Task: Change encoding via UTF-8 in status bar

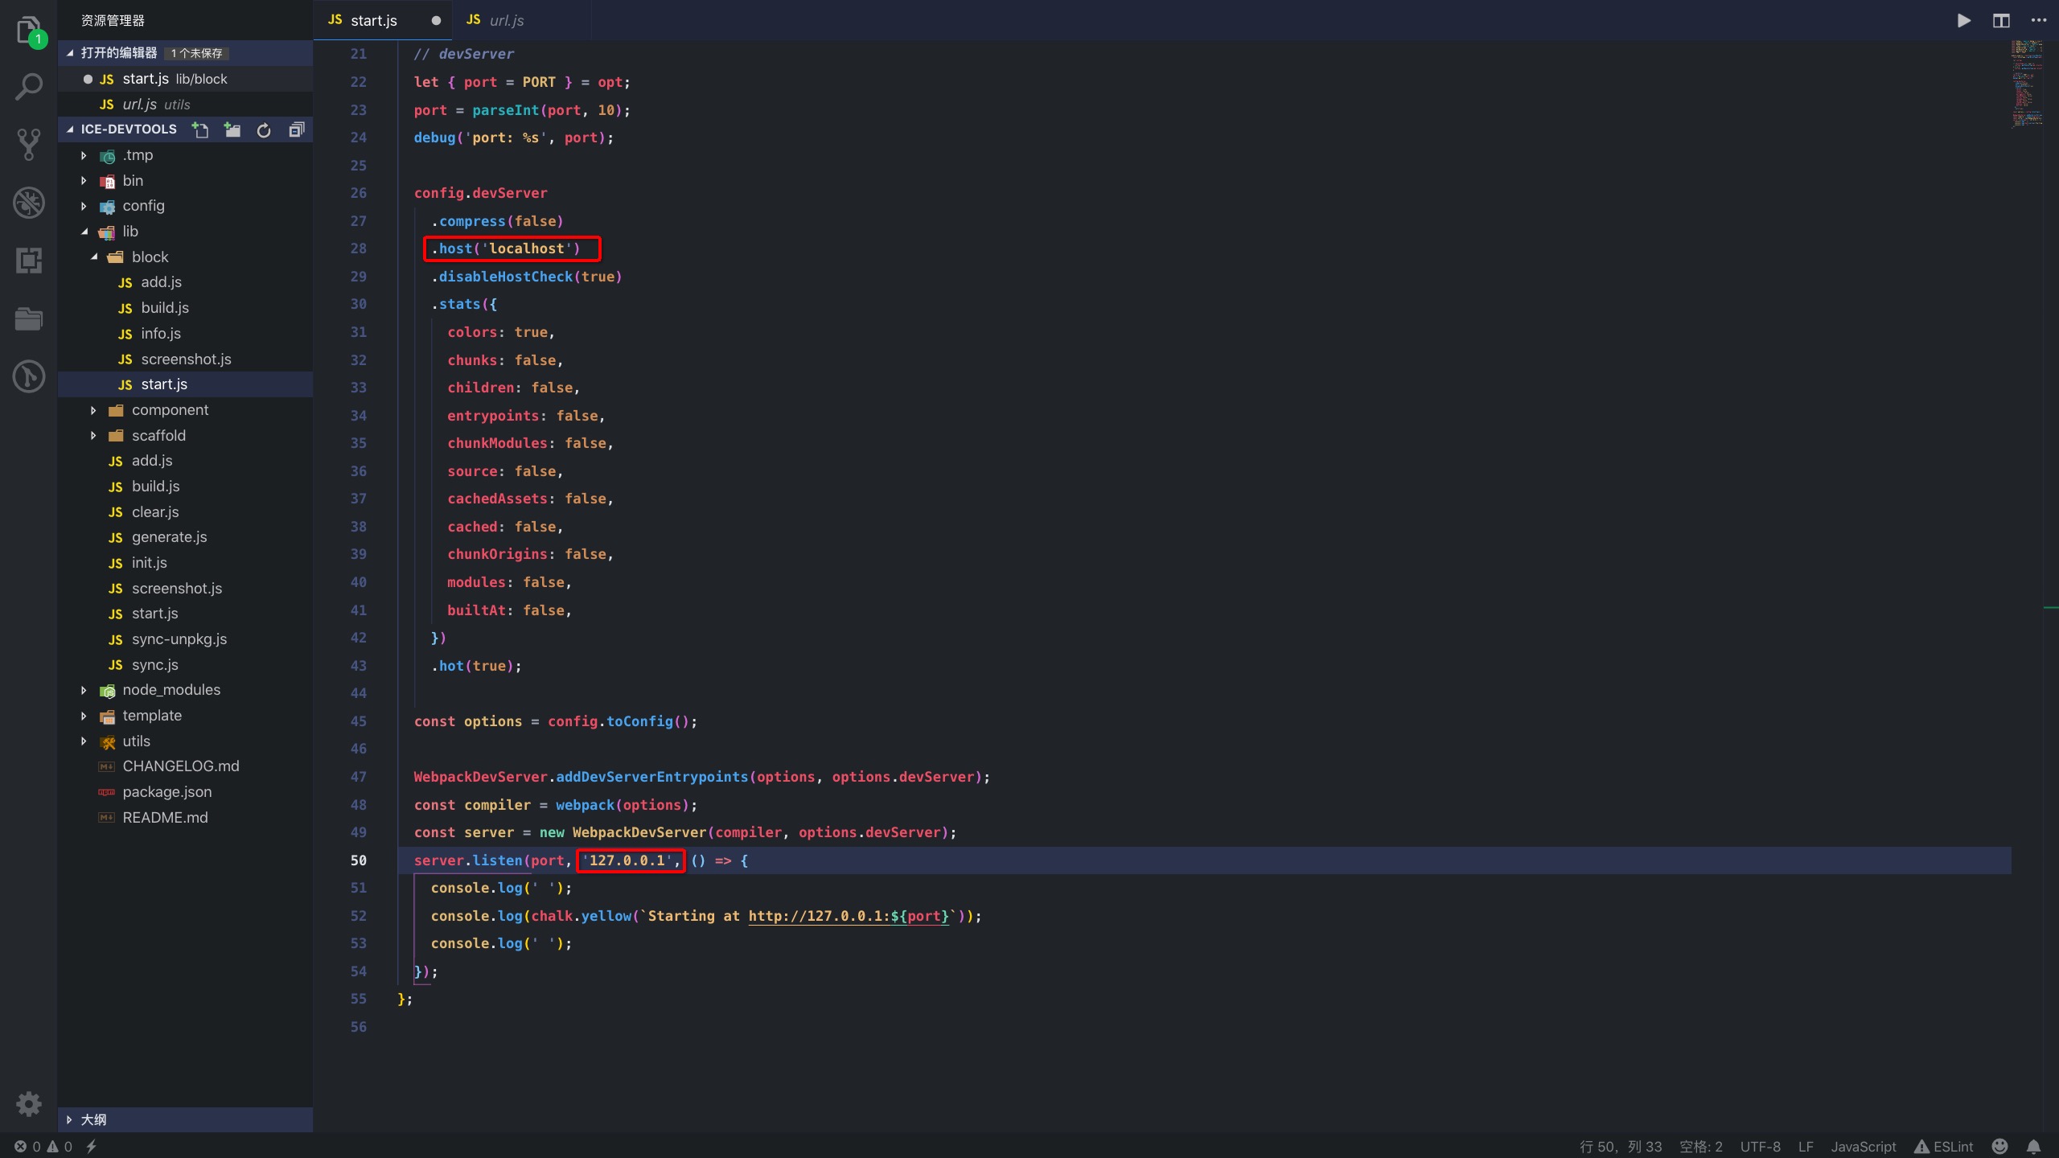Action: 1760,1146
